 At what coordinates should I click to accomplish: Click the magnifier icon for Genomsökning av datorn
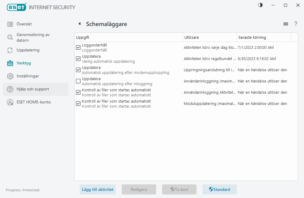tap(10, 37)
